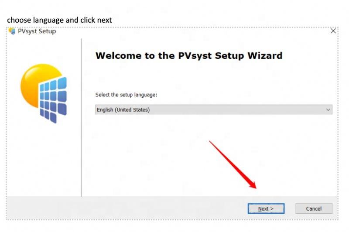Click the PVsyst sun and panel logo
Viewport: 349px width, 232px height.
(44, 93)
